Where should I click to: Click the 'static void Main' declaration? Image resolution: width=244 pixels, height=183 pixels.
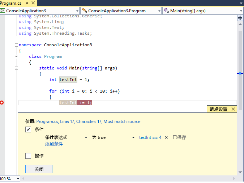tap(78, 68)
